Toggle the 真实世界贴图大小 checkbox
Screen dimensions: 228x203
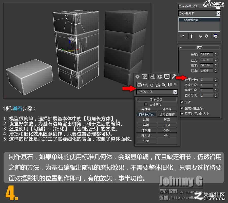(182, 113)
